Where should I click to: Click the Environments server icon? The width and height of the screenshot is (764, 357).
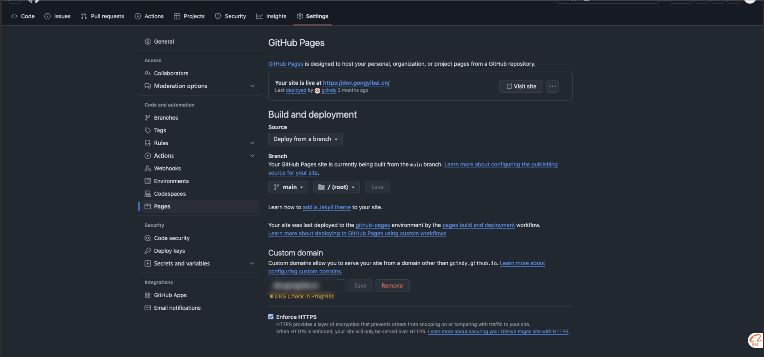pyautogui.click(x=148, y=181)
